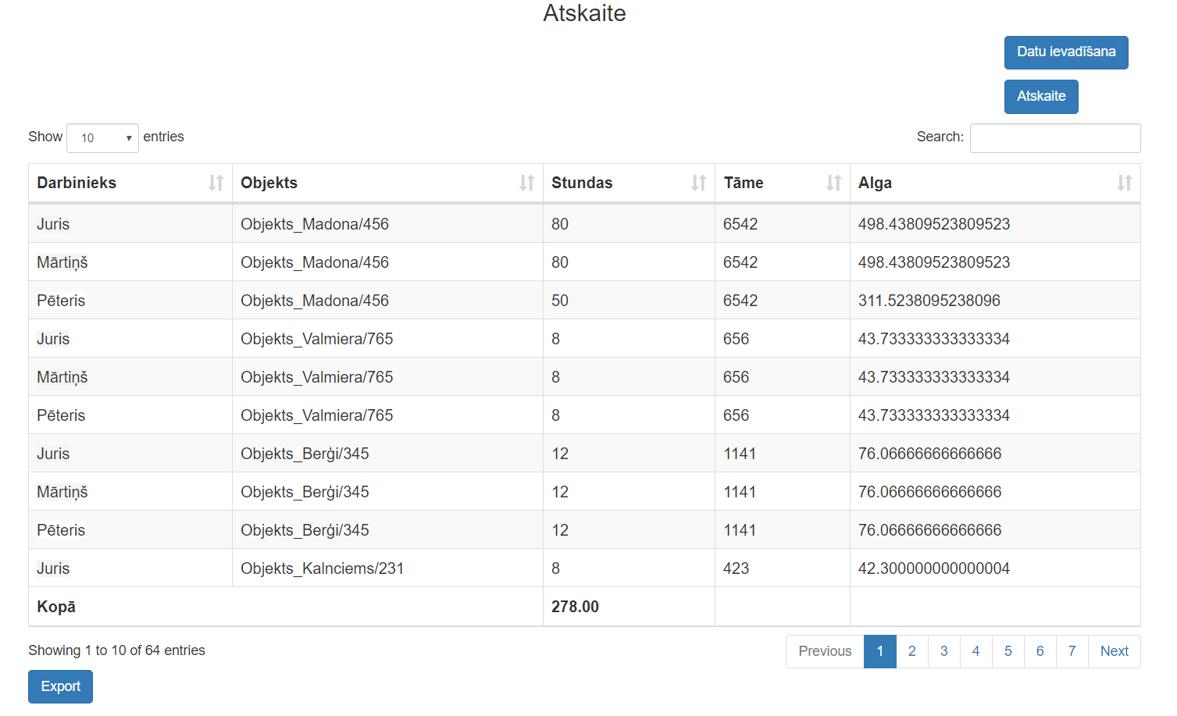Screen dimensions: 1177x716
Task: Jump to page 2
Action: pyautogui.click(x=911, y=651)
